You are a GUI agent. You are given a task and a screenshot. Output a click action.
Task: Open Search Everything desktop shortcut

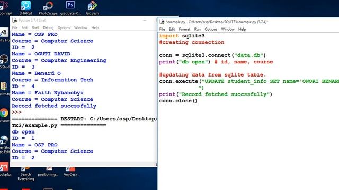tap(26, 174)
